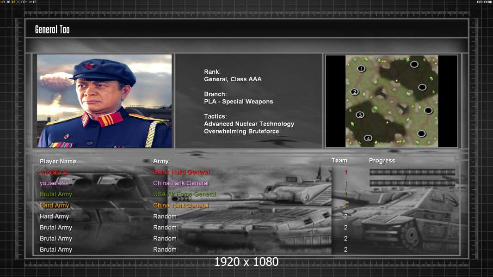Click the Team column header

click(339, 161)
